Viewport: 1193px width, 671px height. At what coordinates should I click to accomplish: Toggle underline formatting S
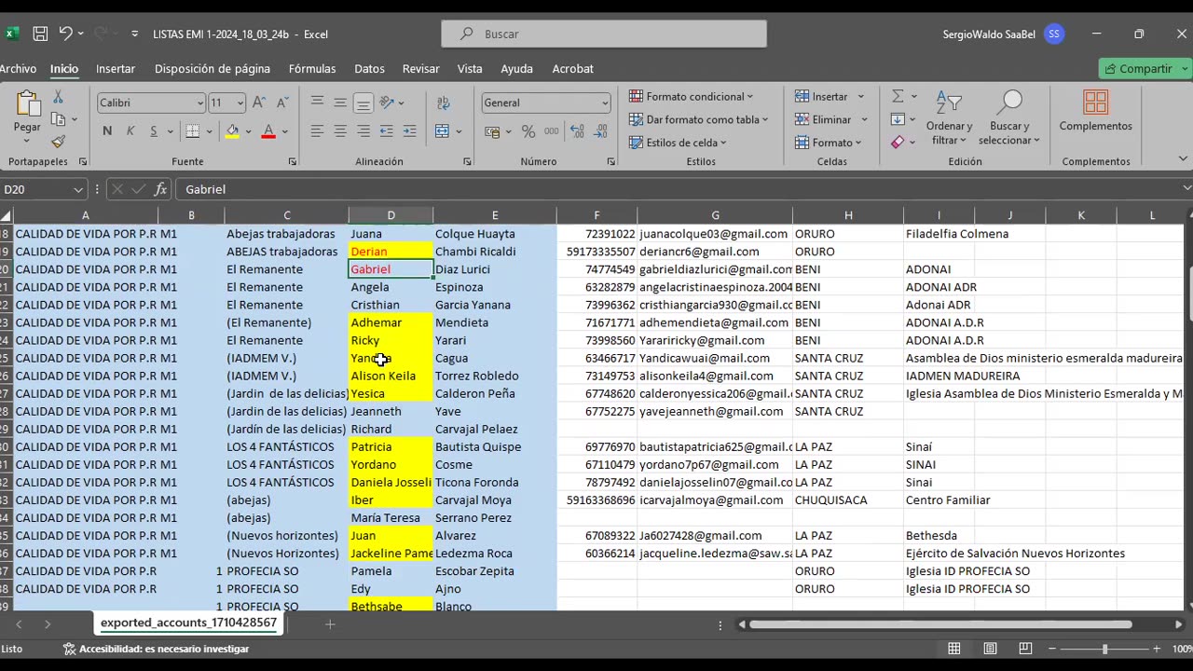(x=154, y=131)
